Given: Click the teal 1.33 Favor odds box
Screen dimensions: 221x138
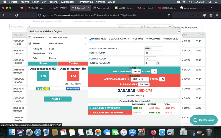Looking at the screenshot, I should pyautogui.click(x=43, y=76).
